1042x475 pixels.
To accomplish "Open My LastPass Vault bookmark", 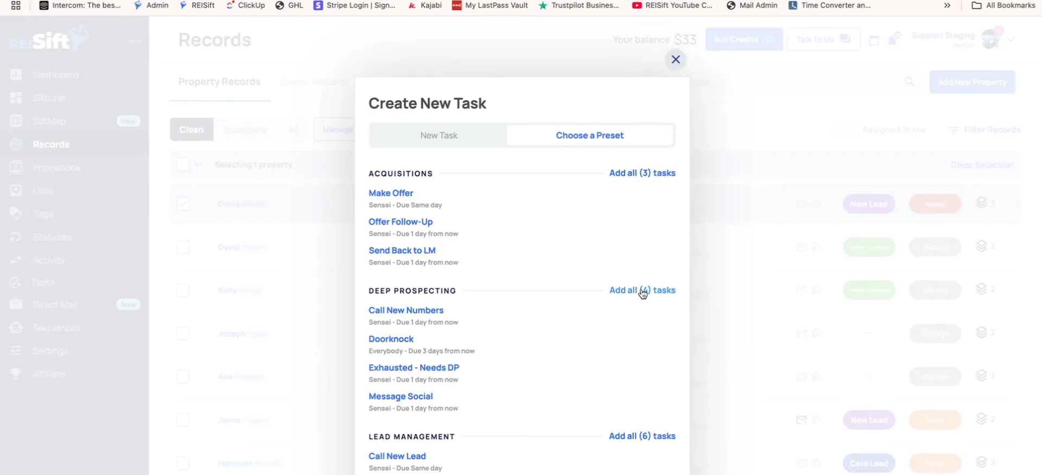I will tap(490, 5).
